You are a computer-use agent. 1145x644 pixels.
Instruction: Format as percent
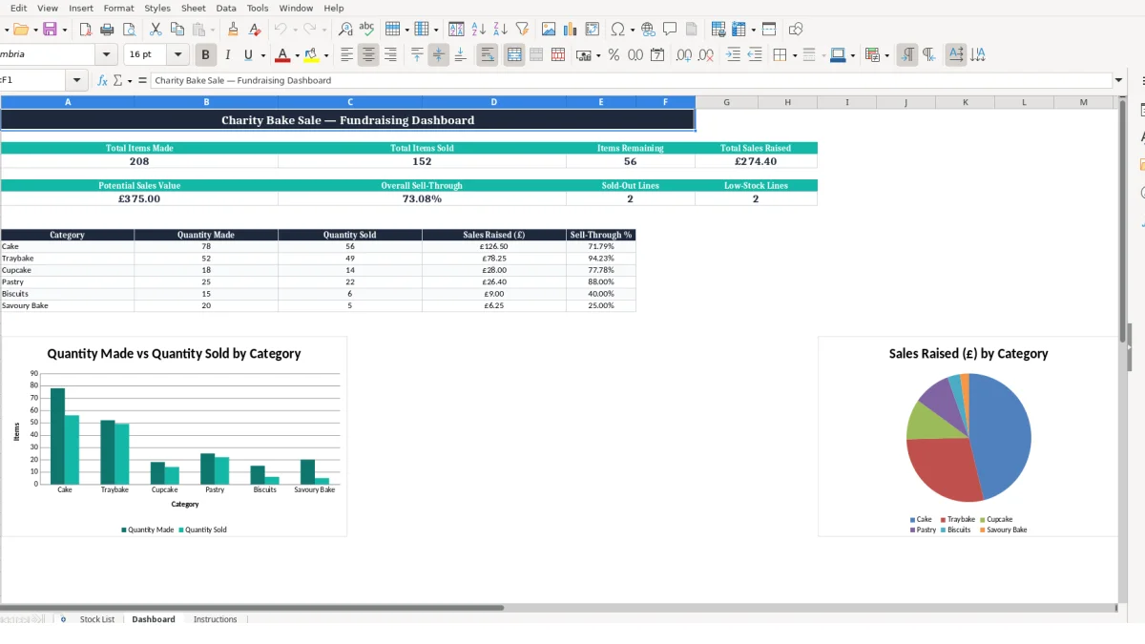click(614, 55)
